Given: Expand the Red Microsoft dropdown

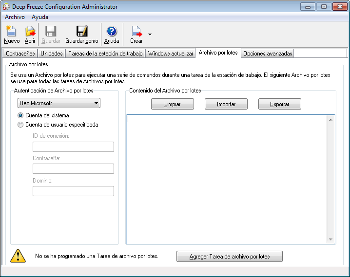Looking at the screenshot, I should click(x=59, y=103).
